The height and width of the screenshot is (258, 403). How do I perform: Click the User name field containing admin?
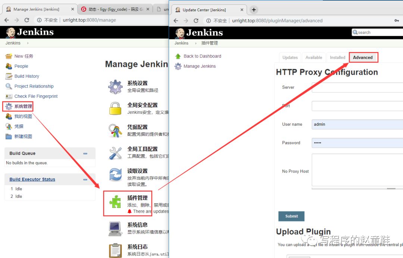357,125
